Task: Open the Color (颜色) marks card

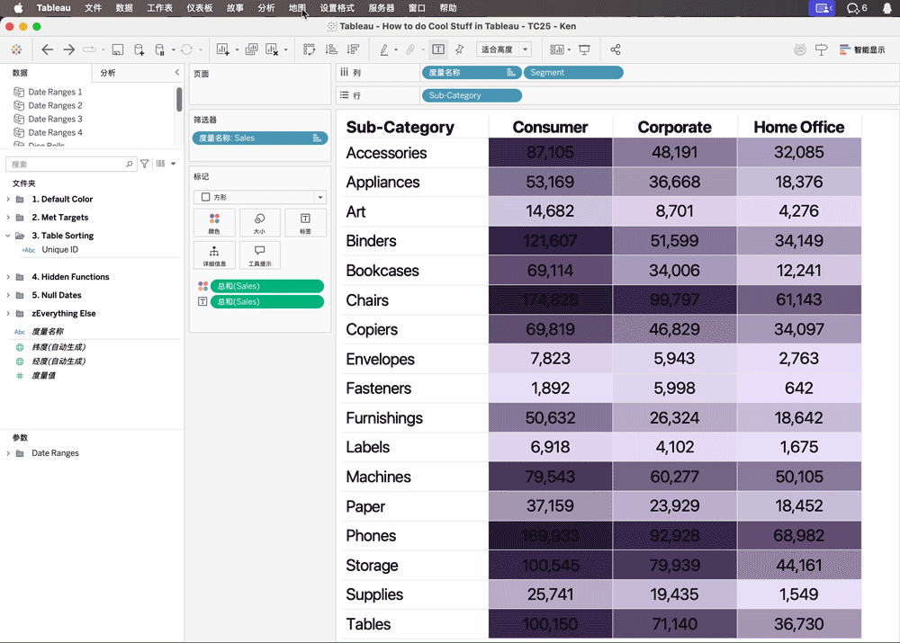Action: point(214,222)
